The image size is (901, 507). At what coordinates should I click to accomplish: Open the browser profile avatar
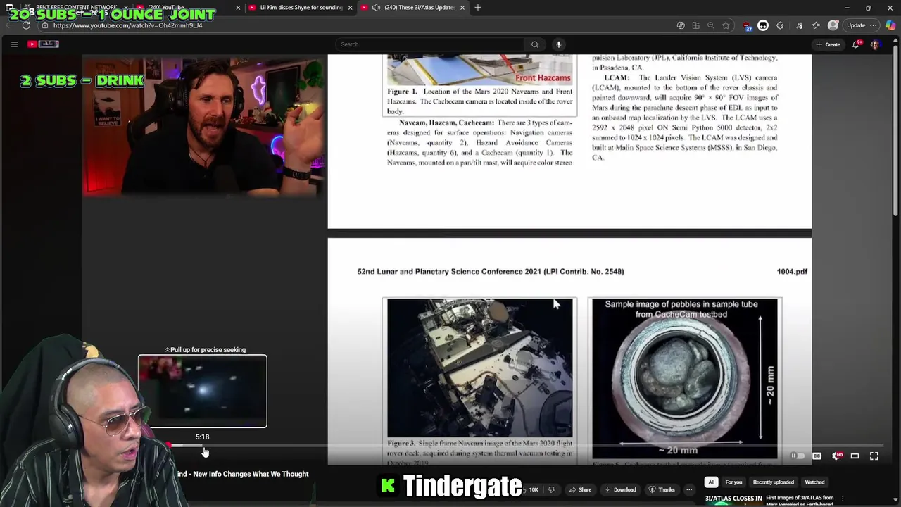pos(833,25)
